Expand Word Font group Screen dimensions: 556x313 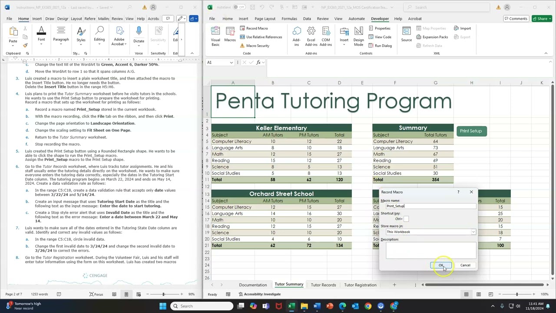41,35
